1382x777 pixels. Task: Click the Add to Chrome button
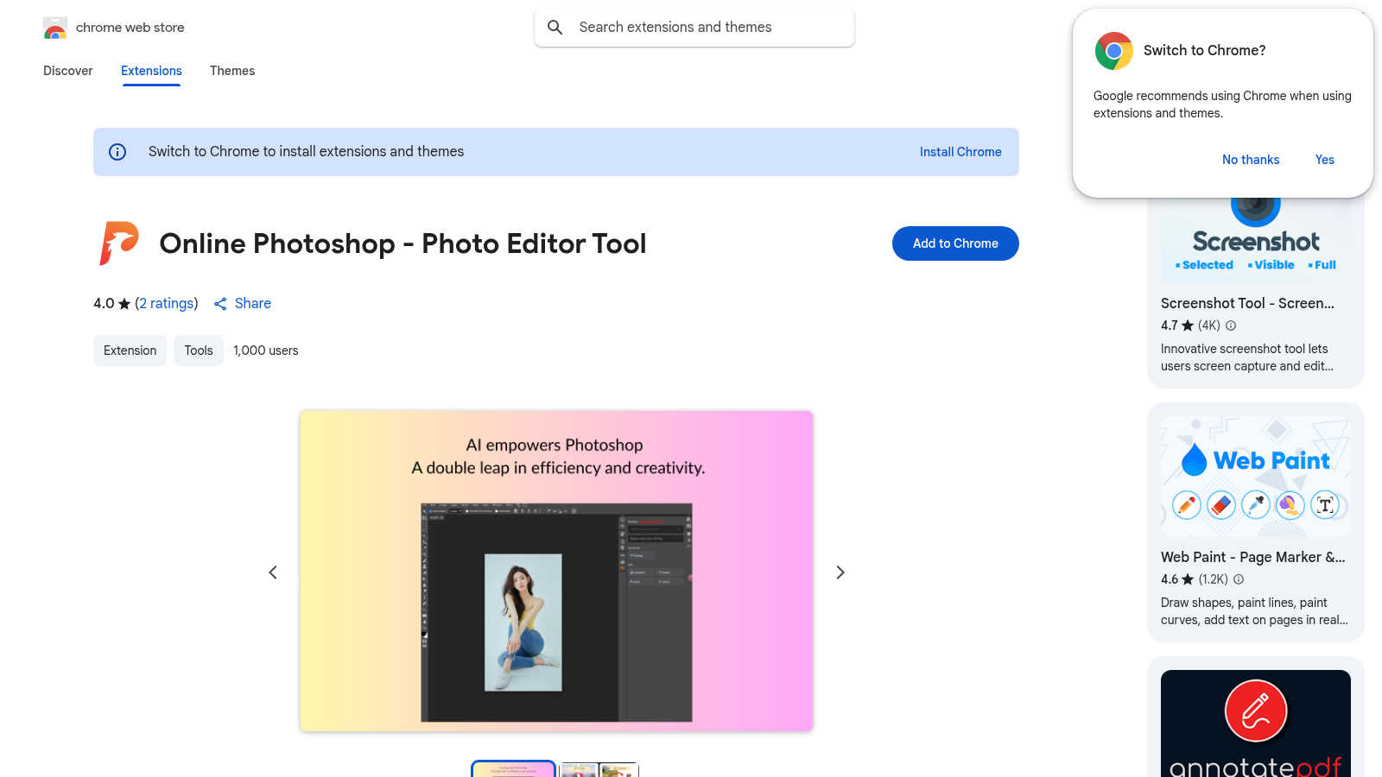[x=955, y=243]
